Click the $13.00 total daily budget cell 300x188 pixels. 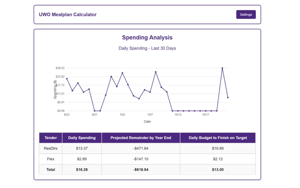pyautogui.click(x=218, y=170)
